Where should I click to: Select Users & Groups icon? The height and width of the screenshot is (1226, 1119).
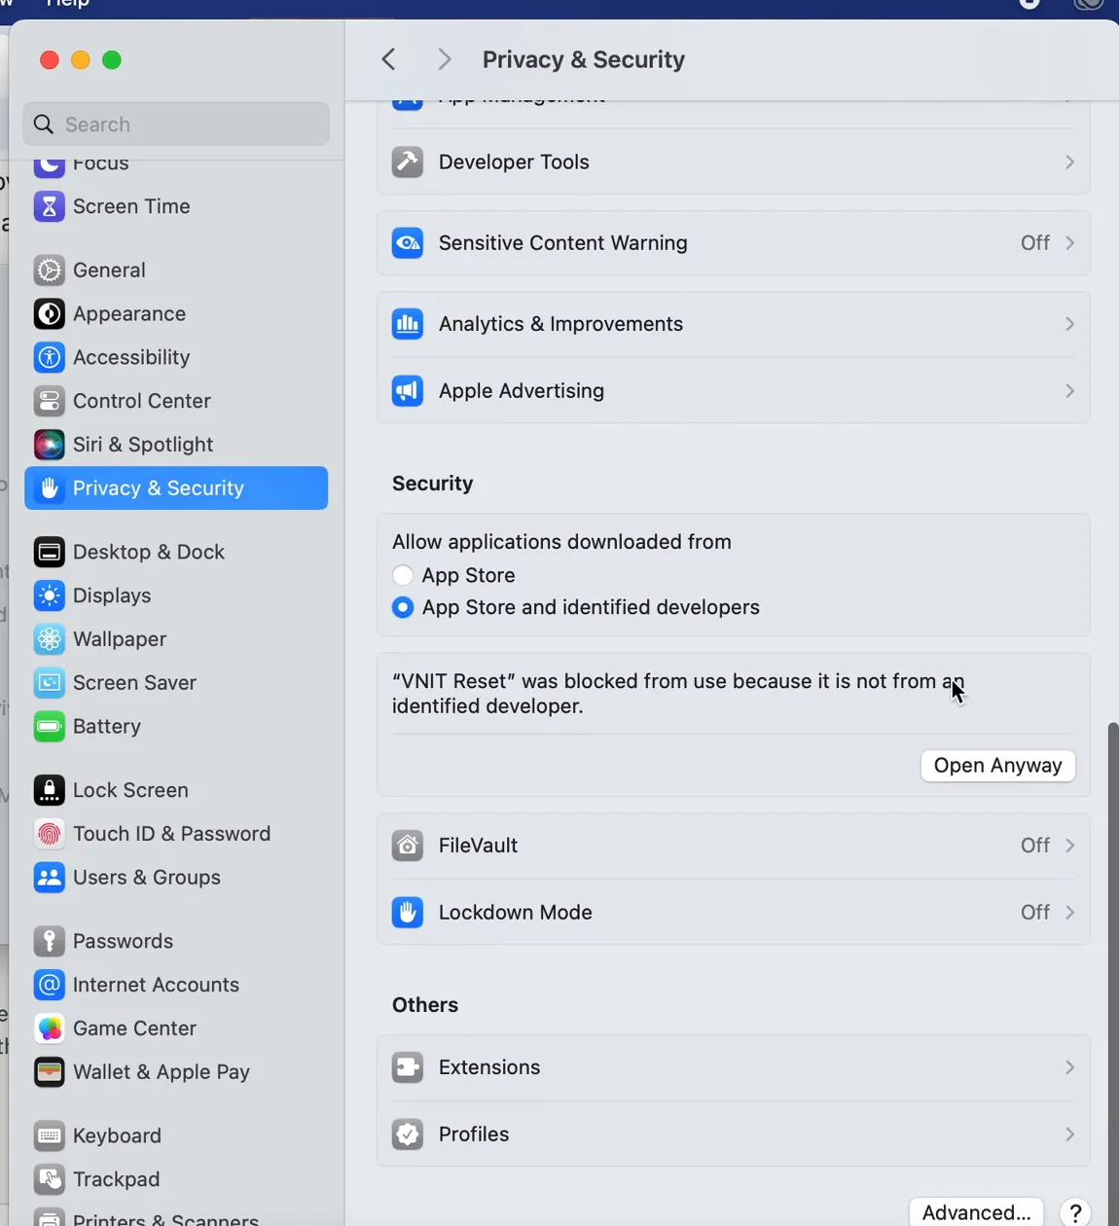click(49, 878)
